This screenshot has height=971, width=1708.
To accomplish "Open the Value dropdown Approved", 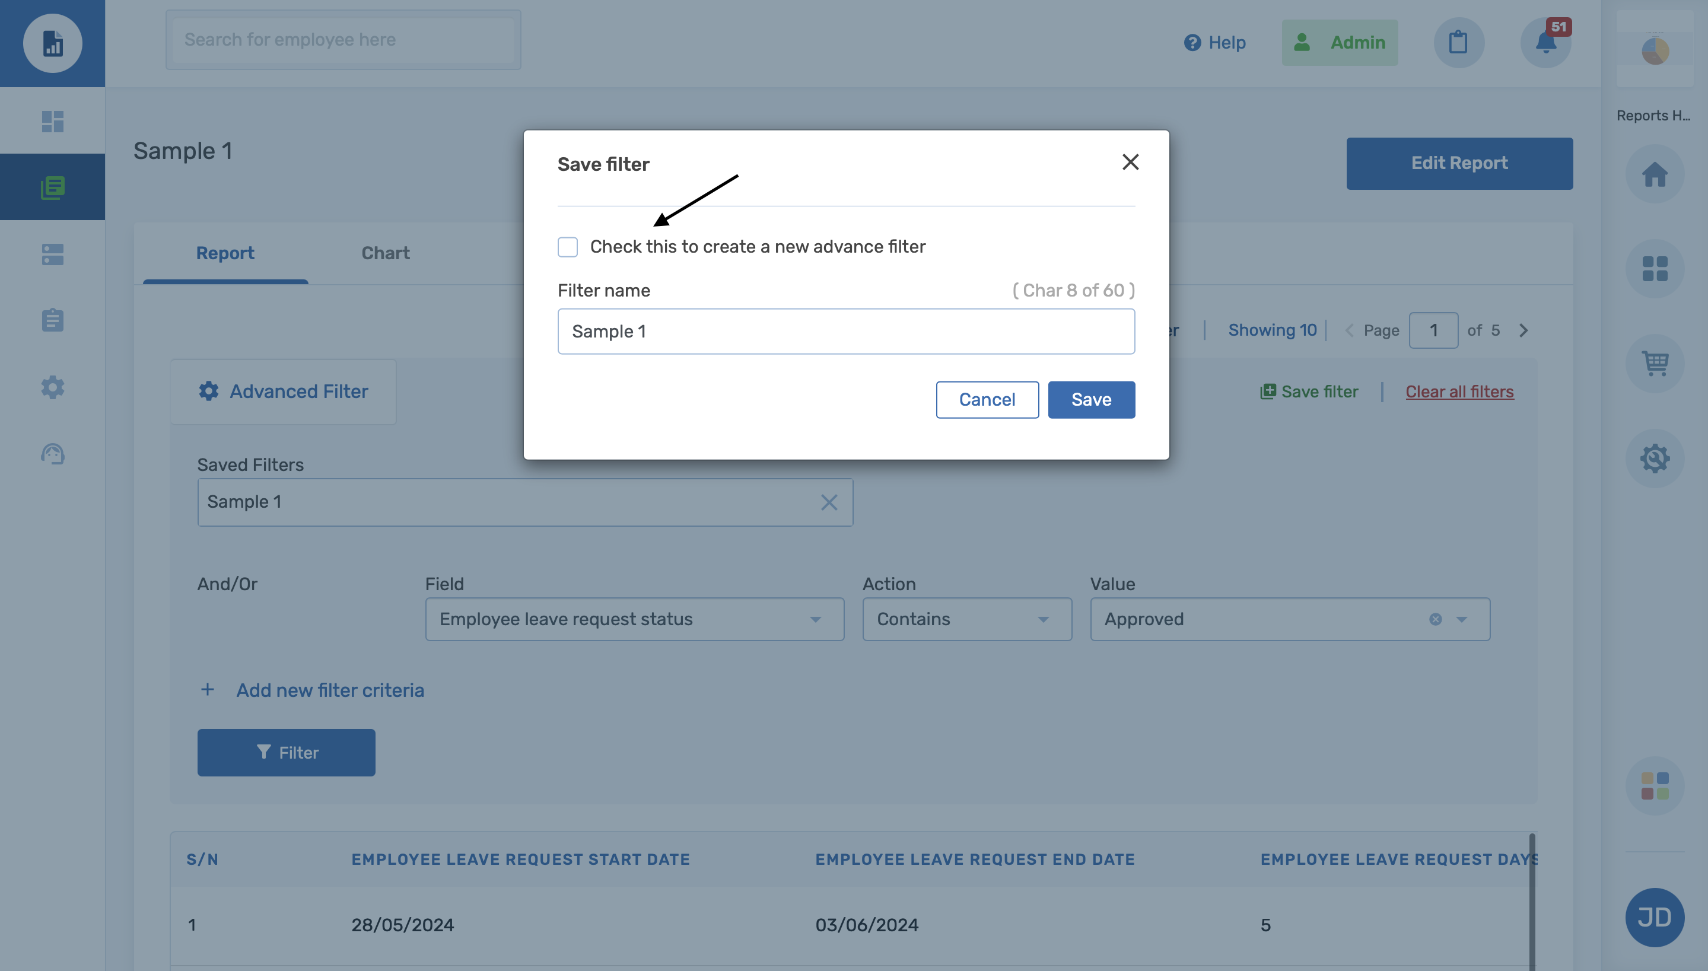I will pyautogui.click(x=1289, y=619).
